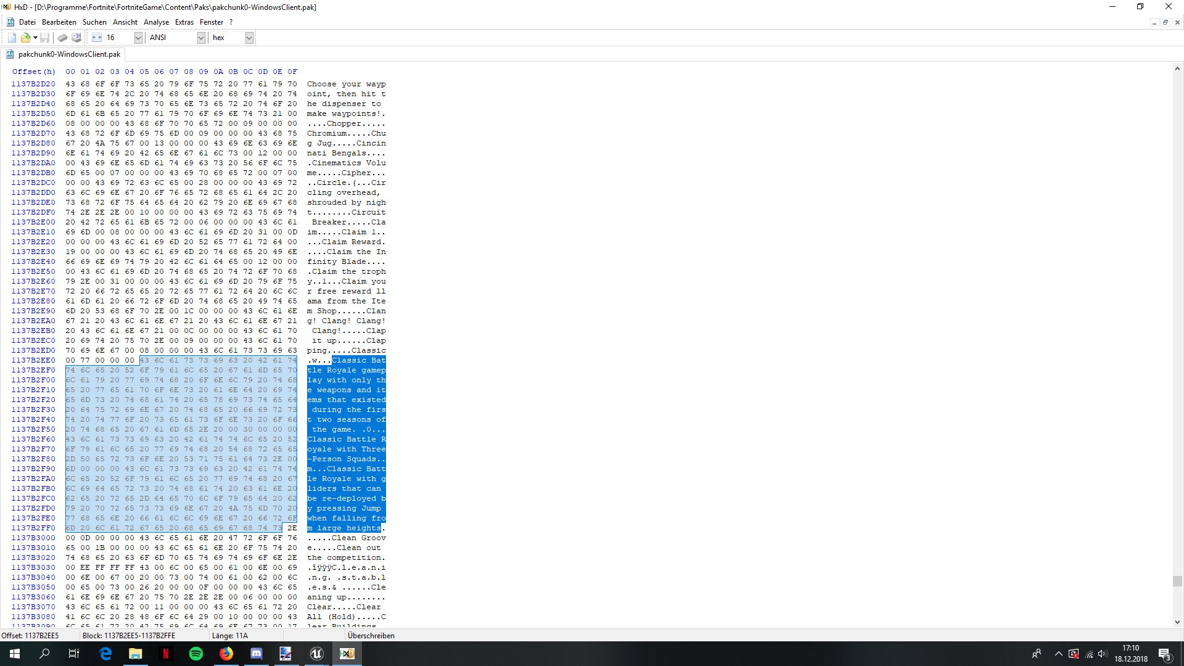
Task: Open Discord from the taskbar
Action: (x=257, y=654)
